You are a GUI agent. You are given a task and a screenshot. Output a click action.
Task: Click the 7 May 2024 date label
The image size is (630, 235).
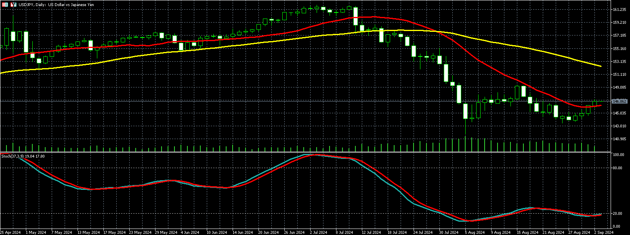pyautogui.click(x=61, y=233)
